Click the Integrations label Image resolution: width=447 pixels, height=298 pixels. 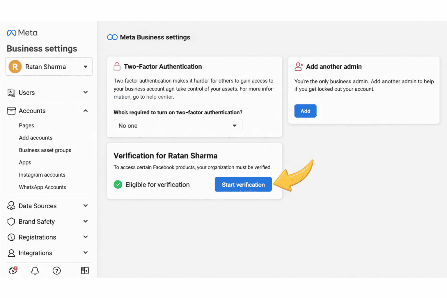point(36,253)
